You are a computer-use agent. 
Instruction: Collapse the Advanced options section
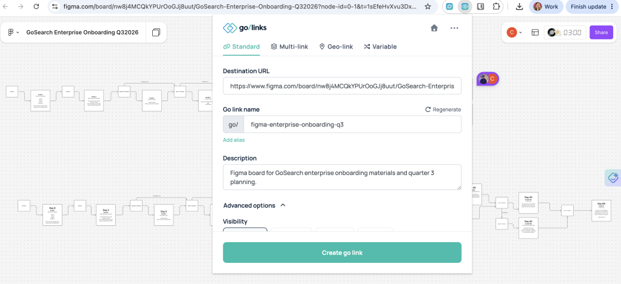254,206
